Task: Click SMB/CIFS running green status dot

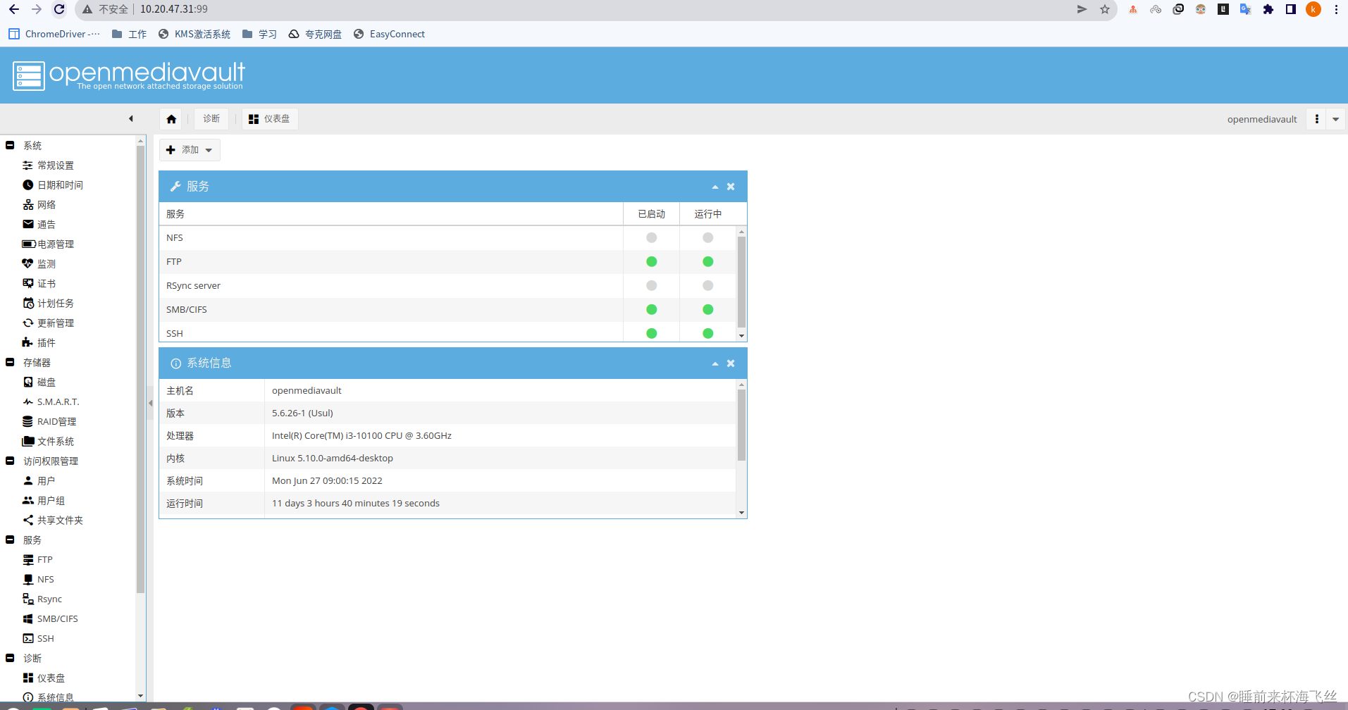Action: (708, 310)
